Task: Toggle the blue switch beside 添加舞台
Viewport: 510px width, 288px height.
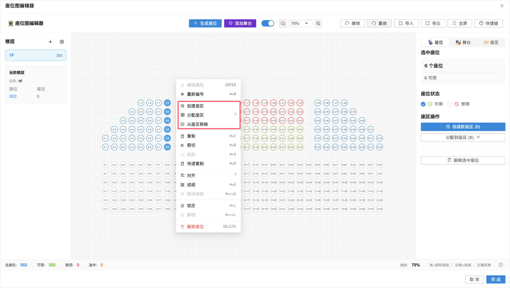Action: coord(268,23)
